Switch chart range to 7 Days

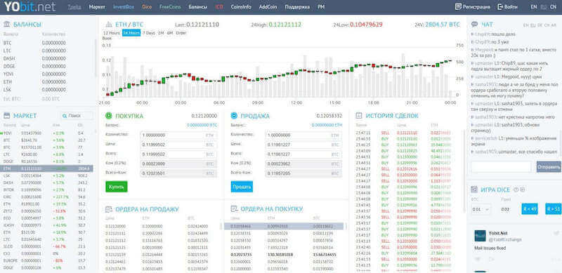[149, 33]
